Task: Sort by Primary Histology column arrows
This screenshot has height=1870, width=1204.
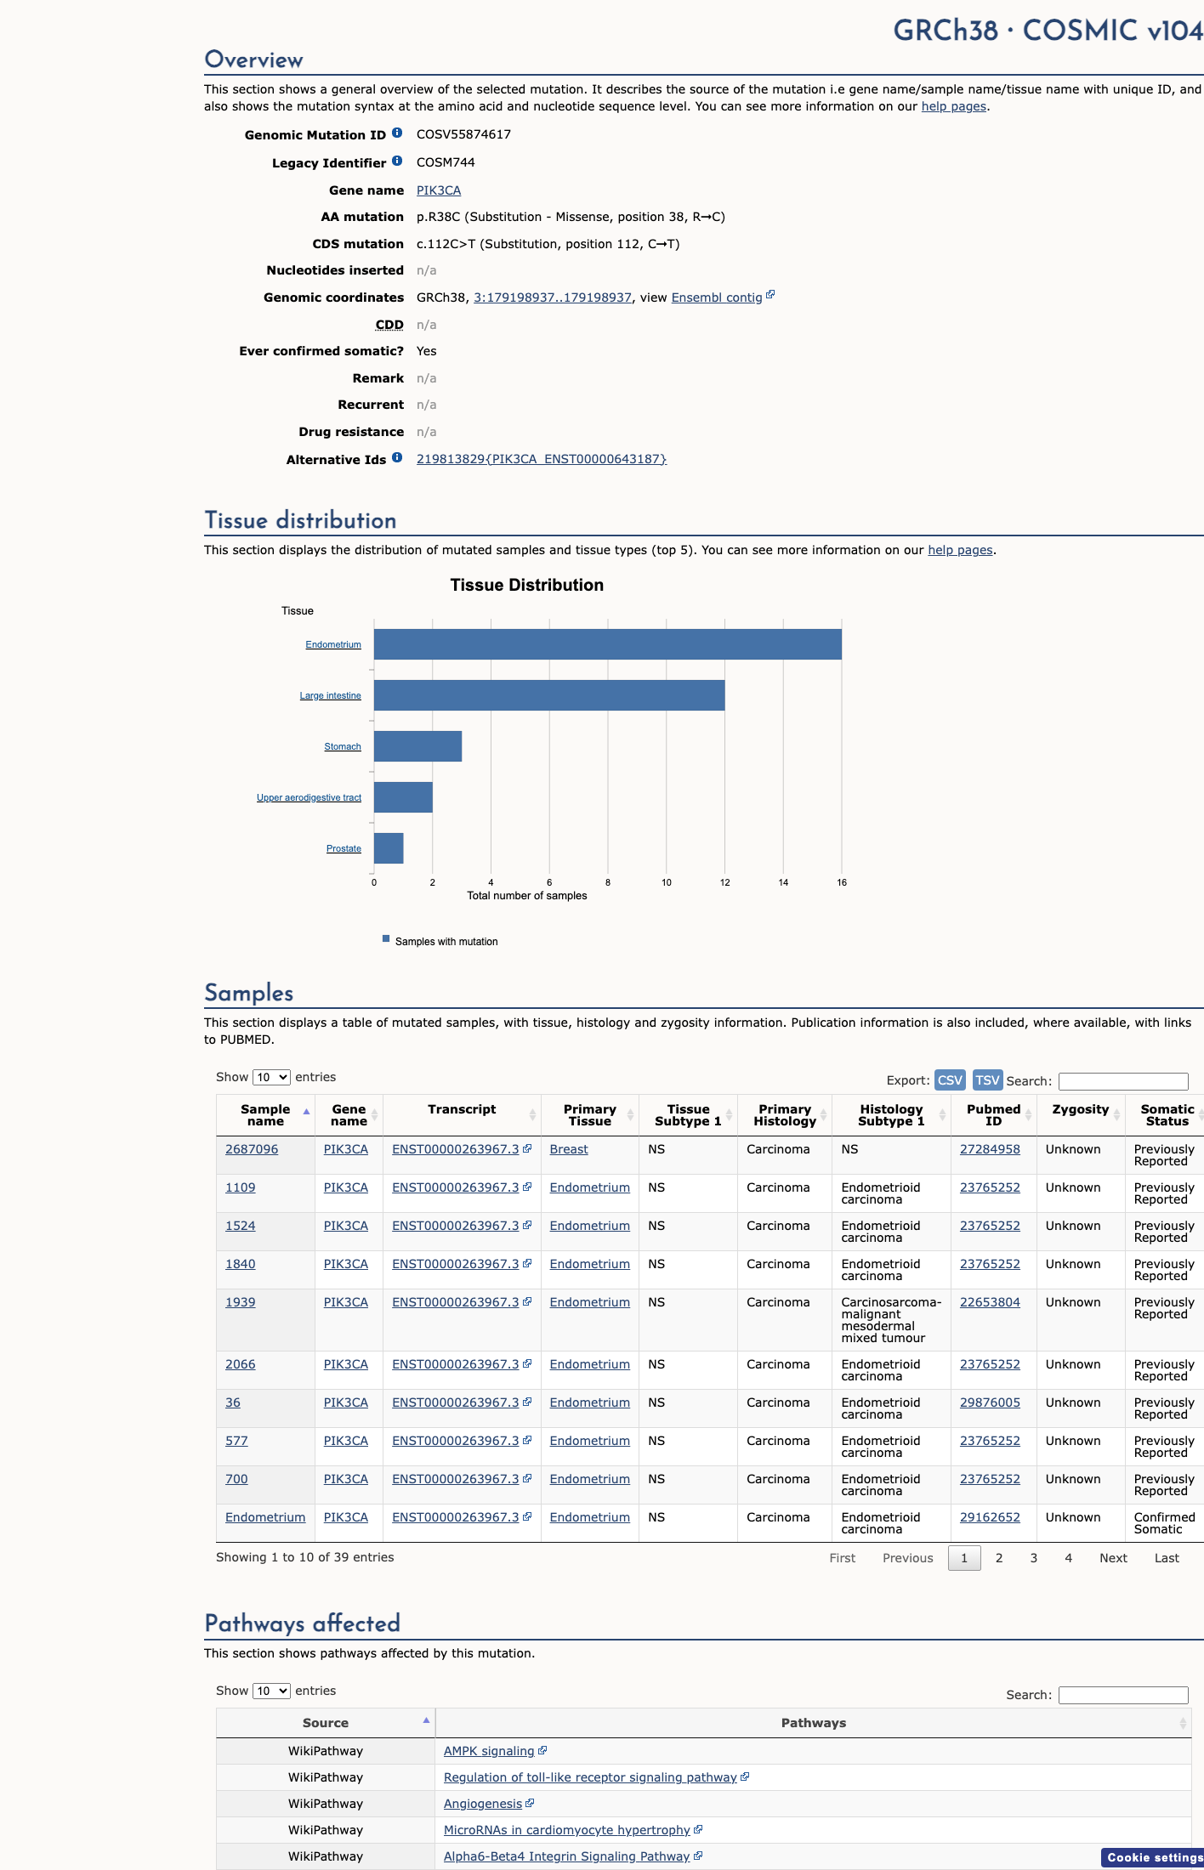Action: tap(823, 1115)
